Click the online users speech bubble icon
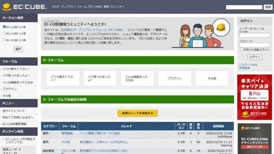This screenshot has width=274, height=154. pyautogui.click(x=3, y=139)
